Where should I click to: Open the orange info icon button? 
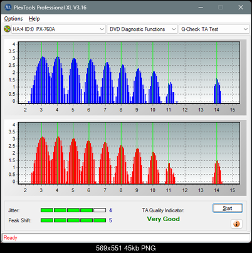[236, 224]
